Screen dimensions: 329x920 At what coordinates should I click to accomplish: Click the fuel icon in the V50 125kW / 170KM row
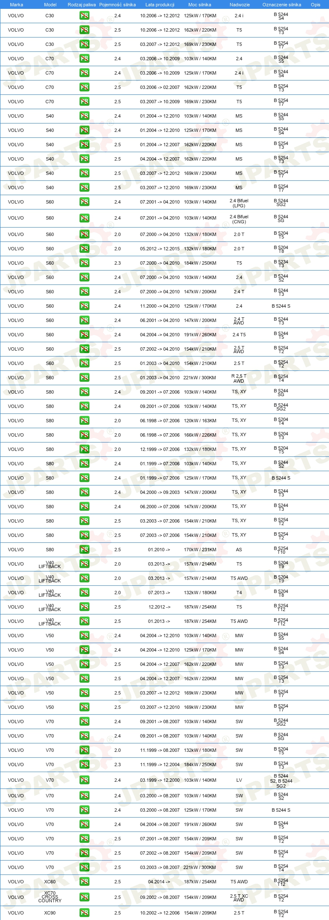click(x=84, y=650)
